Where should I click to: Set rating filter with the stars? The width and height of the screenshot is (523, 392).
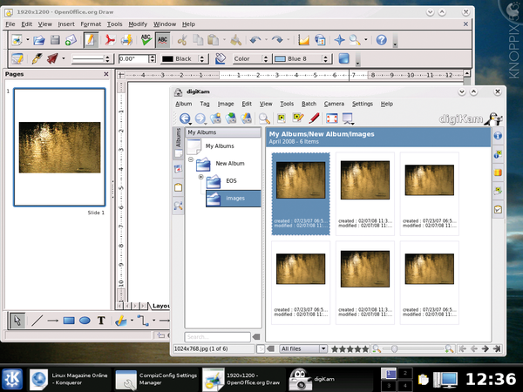[x=350, y=349]
